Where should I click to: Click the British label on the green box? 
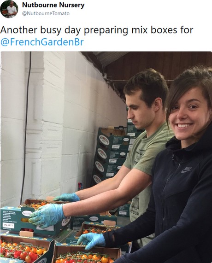coord(27,213)
